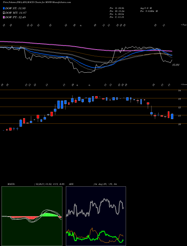This screenshot has height=246, width=187.
Task: Click the price axis label 10
Action: (179, 124)
